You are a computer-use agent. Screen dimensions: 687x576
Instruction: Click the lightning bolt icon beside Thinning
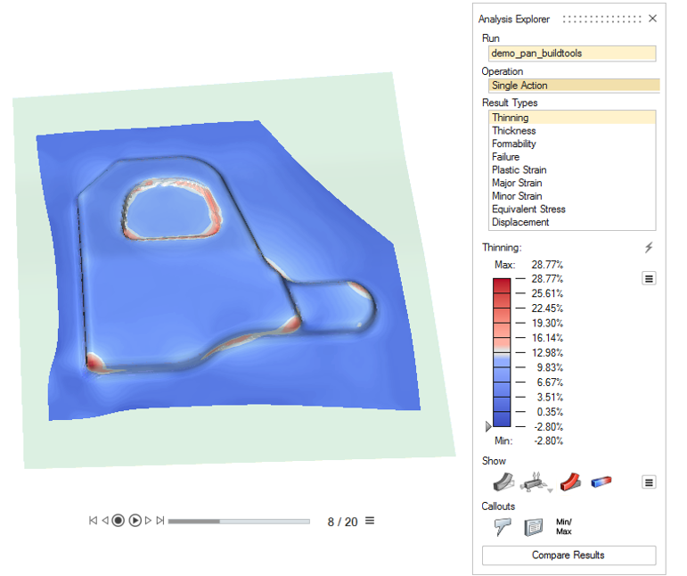pos(649,248)
